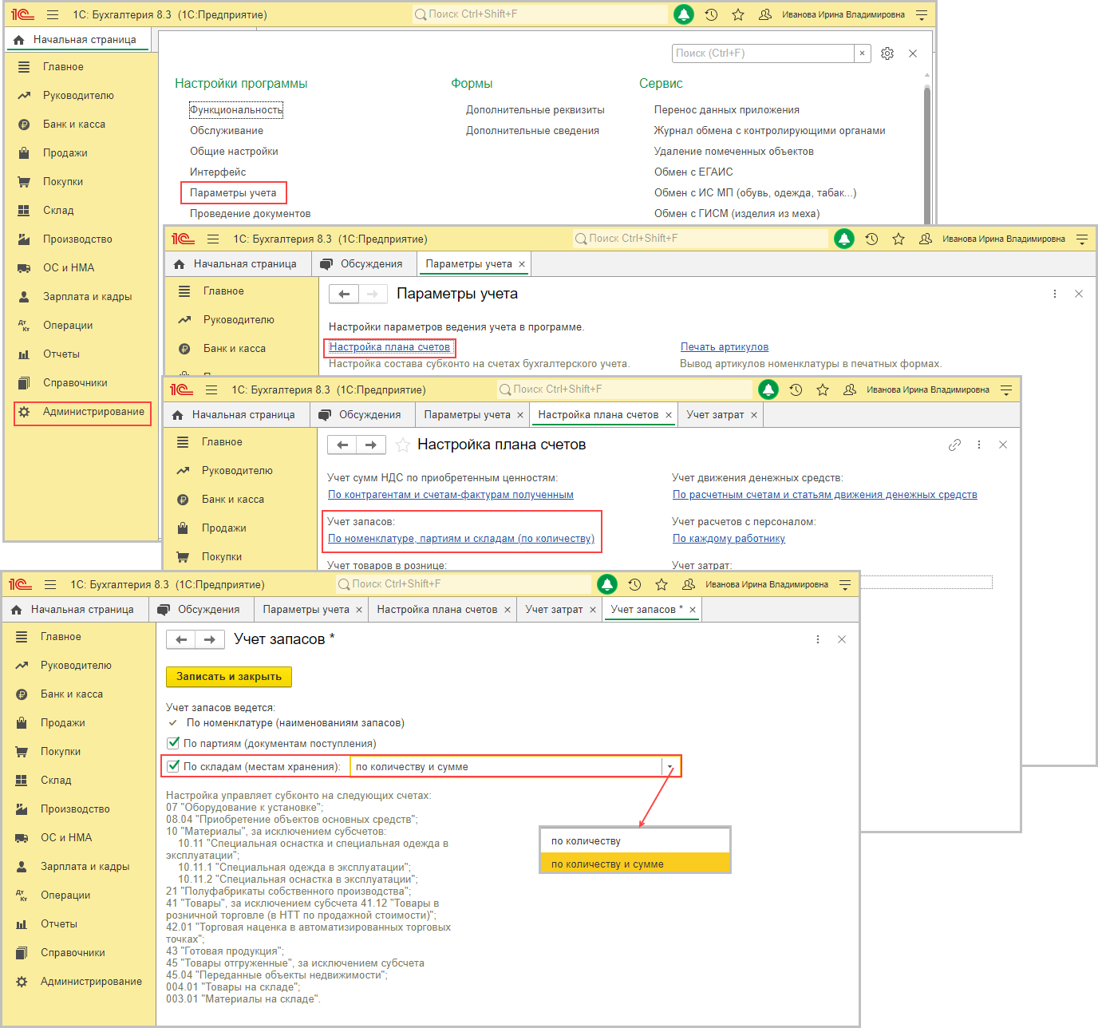Clear the Ctrl+F search field with the x button

coord(862,53)
